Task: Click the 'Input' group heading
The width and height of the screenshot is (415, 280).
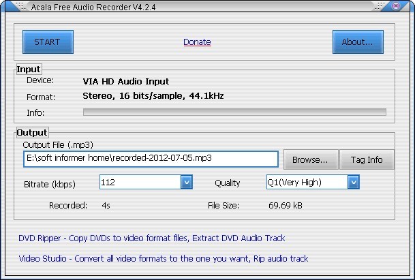Action: click(x=29, y=69)
